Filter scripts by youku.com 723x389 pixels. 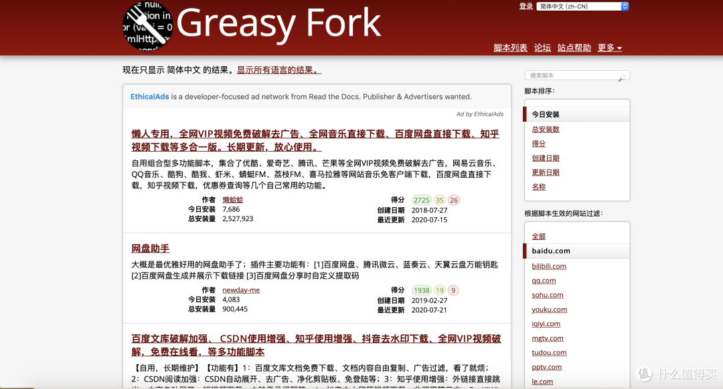tap(549, 309)
